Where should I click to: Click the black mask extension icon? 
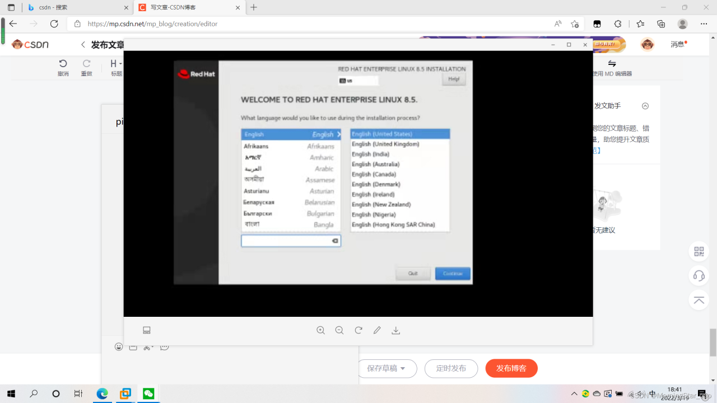[x=597, y=24]
